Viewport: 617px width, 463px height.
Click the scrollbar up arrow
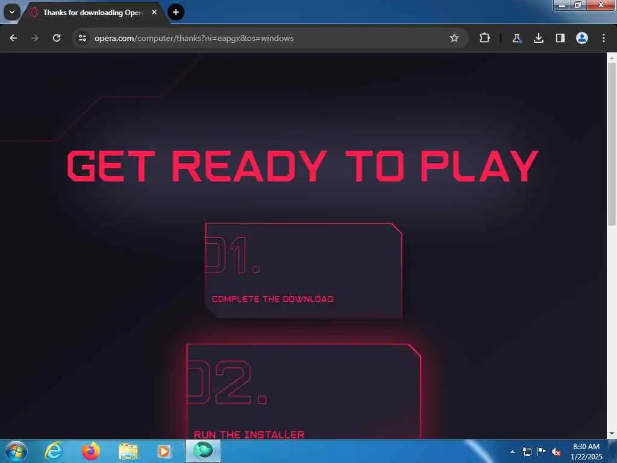612,58
